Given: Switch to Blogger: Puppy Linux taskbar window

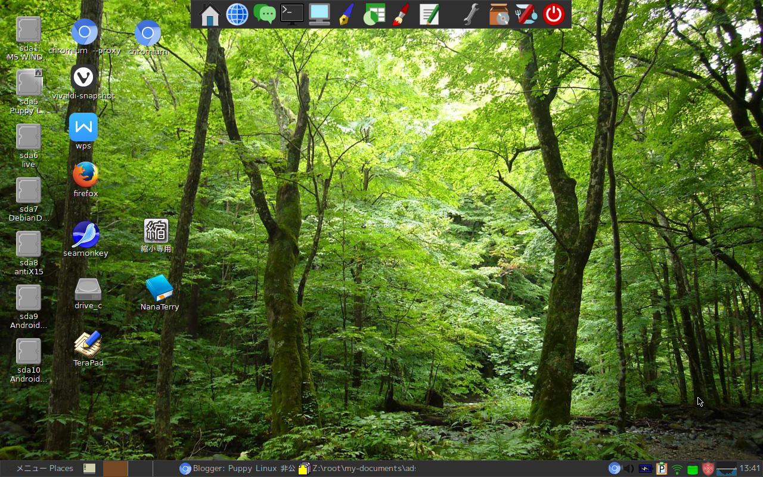Looking at the screenshot, I should tap(237, 469).
